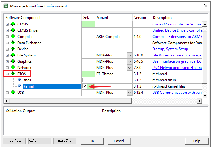Click the Keil app icon in title bar
The width and height of the screenshot is (212, 149).
tap(6, 6)
